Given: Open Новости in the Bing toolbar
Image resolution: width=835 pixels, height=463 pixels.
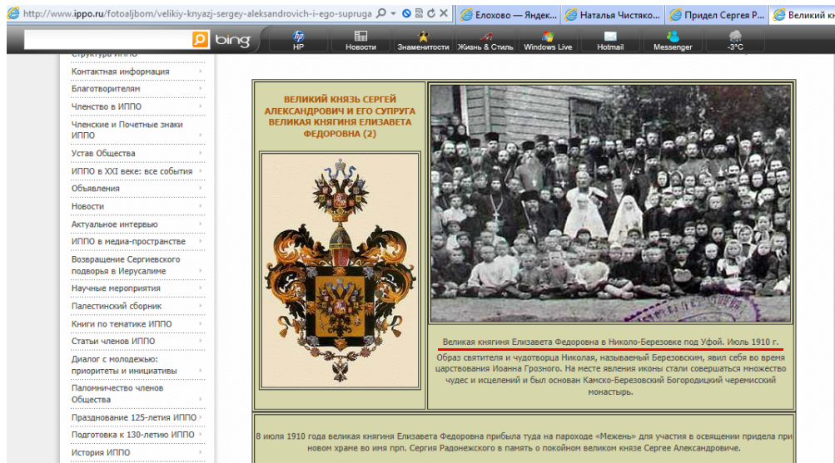Looking at the screenshot, I should tap(360, 41).
